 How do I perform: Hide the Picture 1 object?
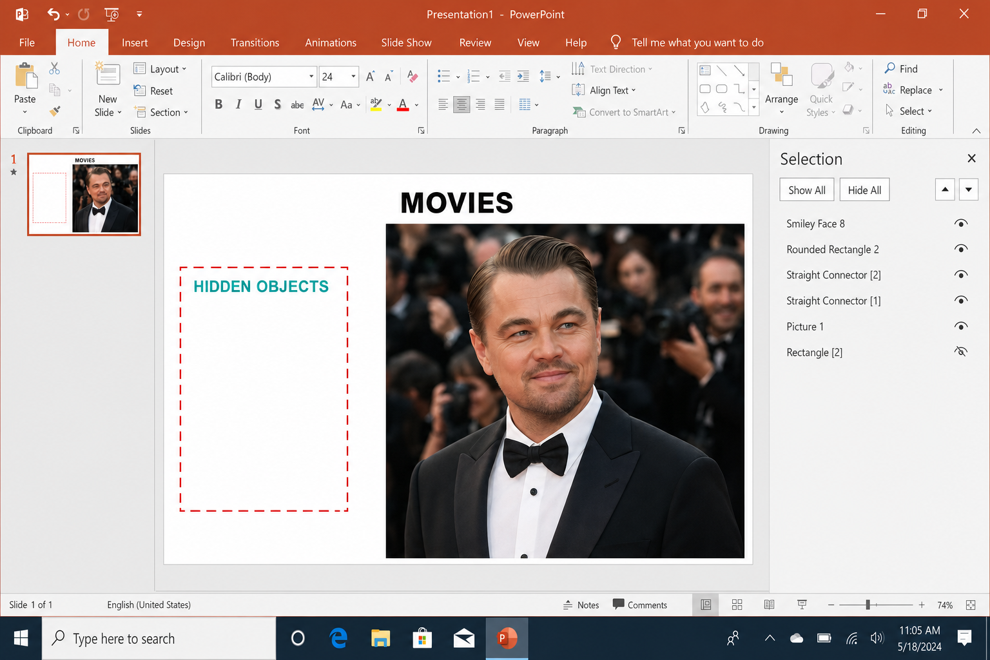pos(960,327)
